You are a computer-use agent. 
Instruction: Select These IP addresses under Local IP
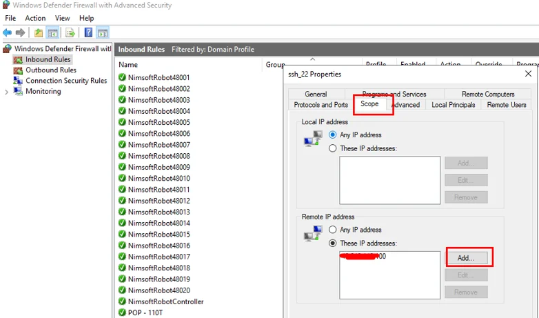point(332,148)
